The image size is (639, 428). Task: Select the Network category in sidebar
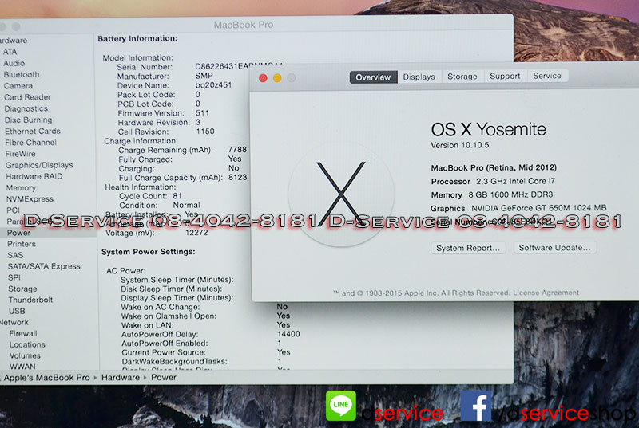point(14,322)
